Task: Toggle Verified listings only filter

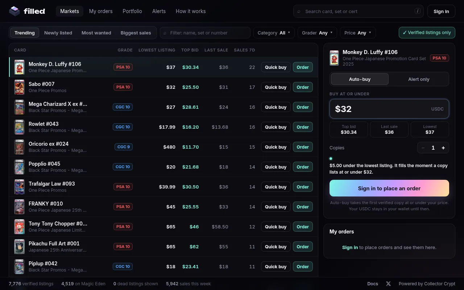Action: [x=427, y=33]
